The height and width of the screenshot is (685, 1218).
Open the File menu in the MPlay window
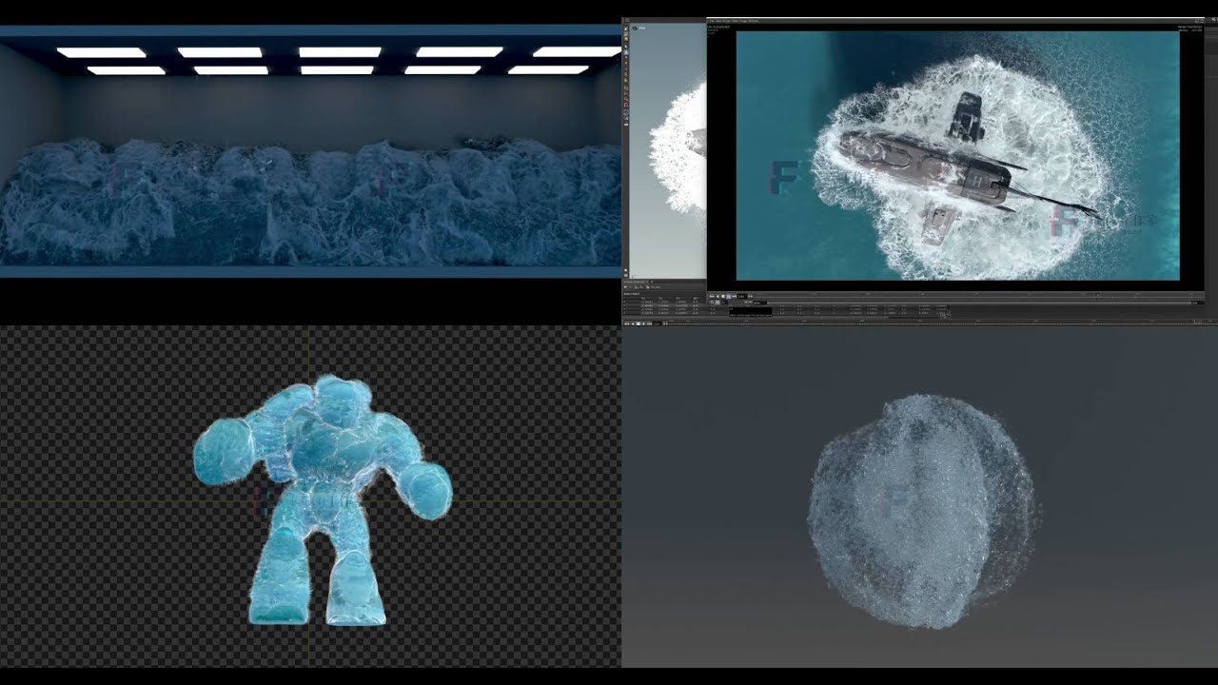[712, 20]
